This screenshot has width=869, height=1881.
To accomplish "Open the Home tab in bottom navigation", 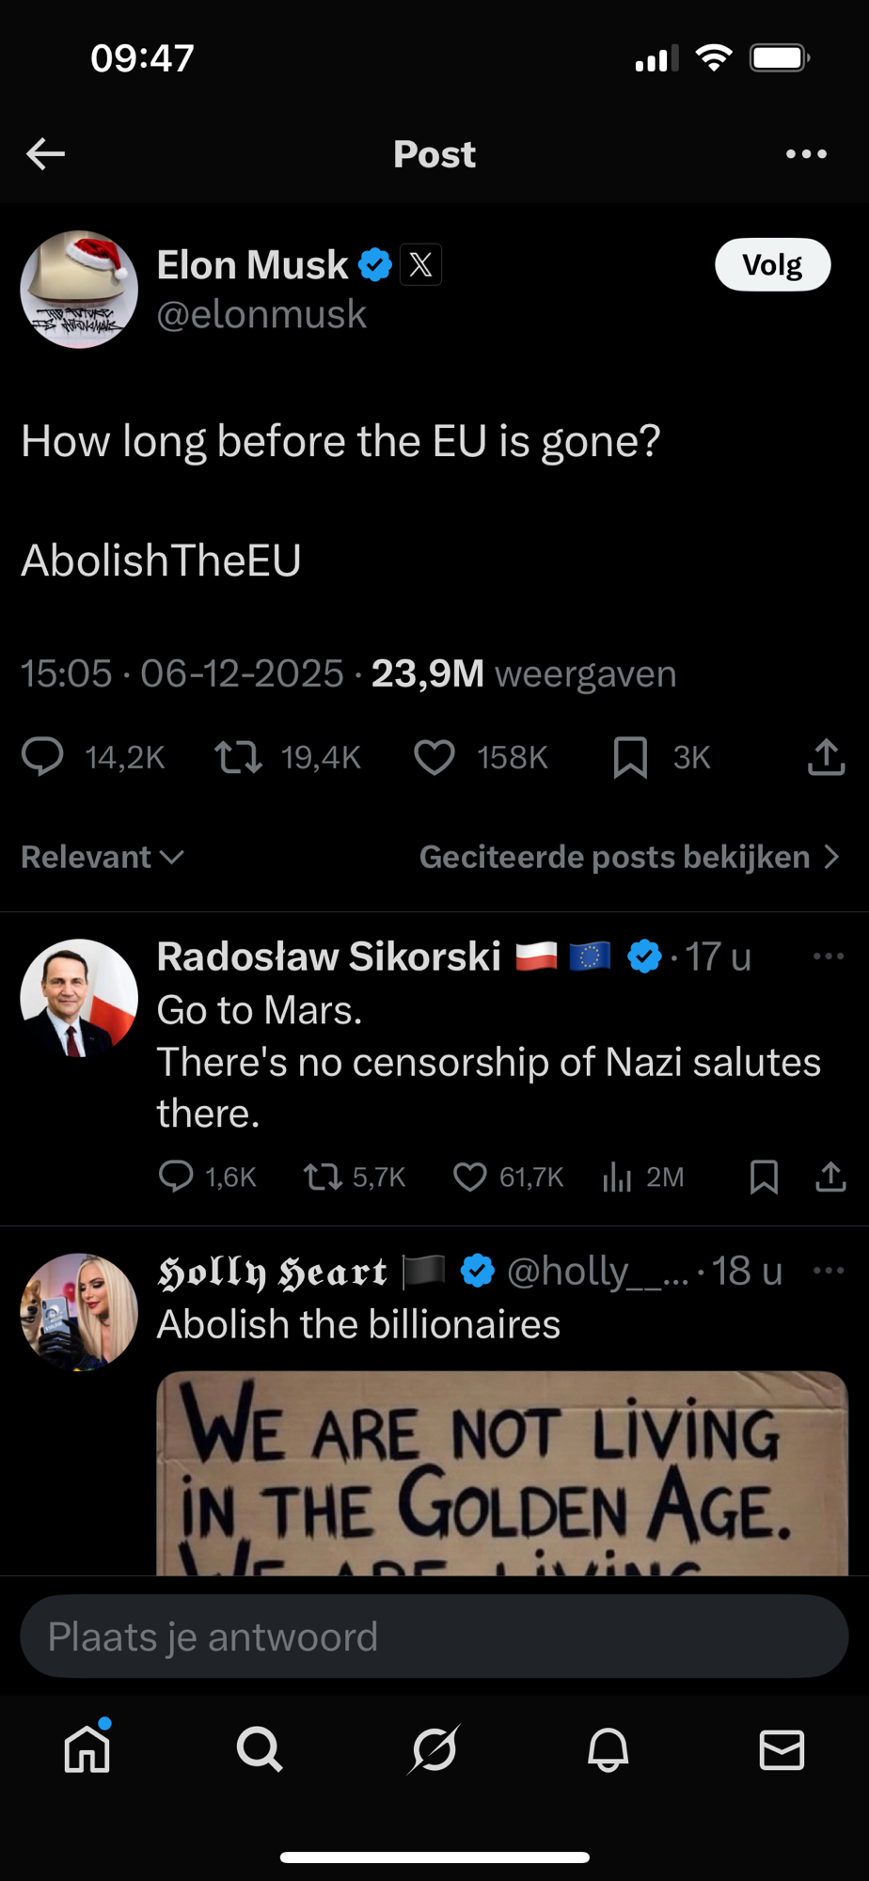I will (x=87, y=1750).
